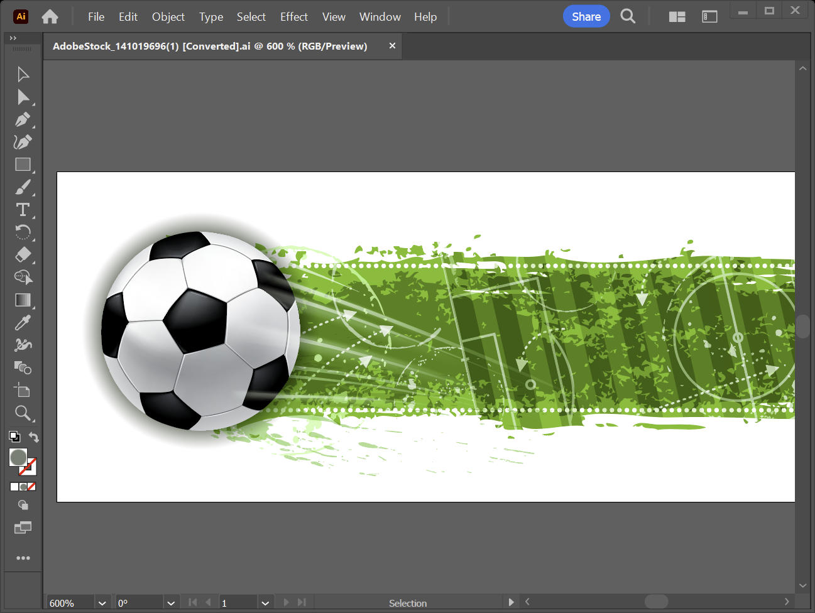Activate the Zoom tool
The height and width of the screenshot is (613, 815).
(23, 413)
